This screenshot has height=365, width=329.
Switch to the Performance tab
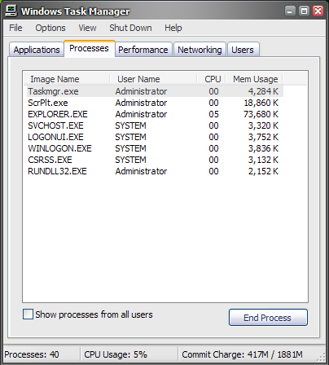143,50
